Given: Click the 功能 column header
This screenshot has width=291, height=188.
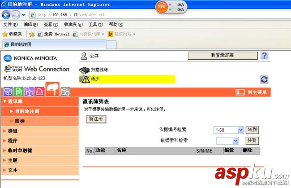Looking at the screenshot, I should point(105,151).
